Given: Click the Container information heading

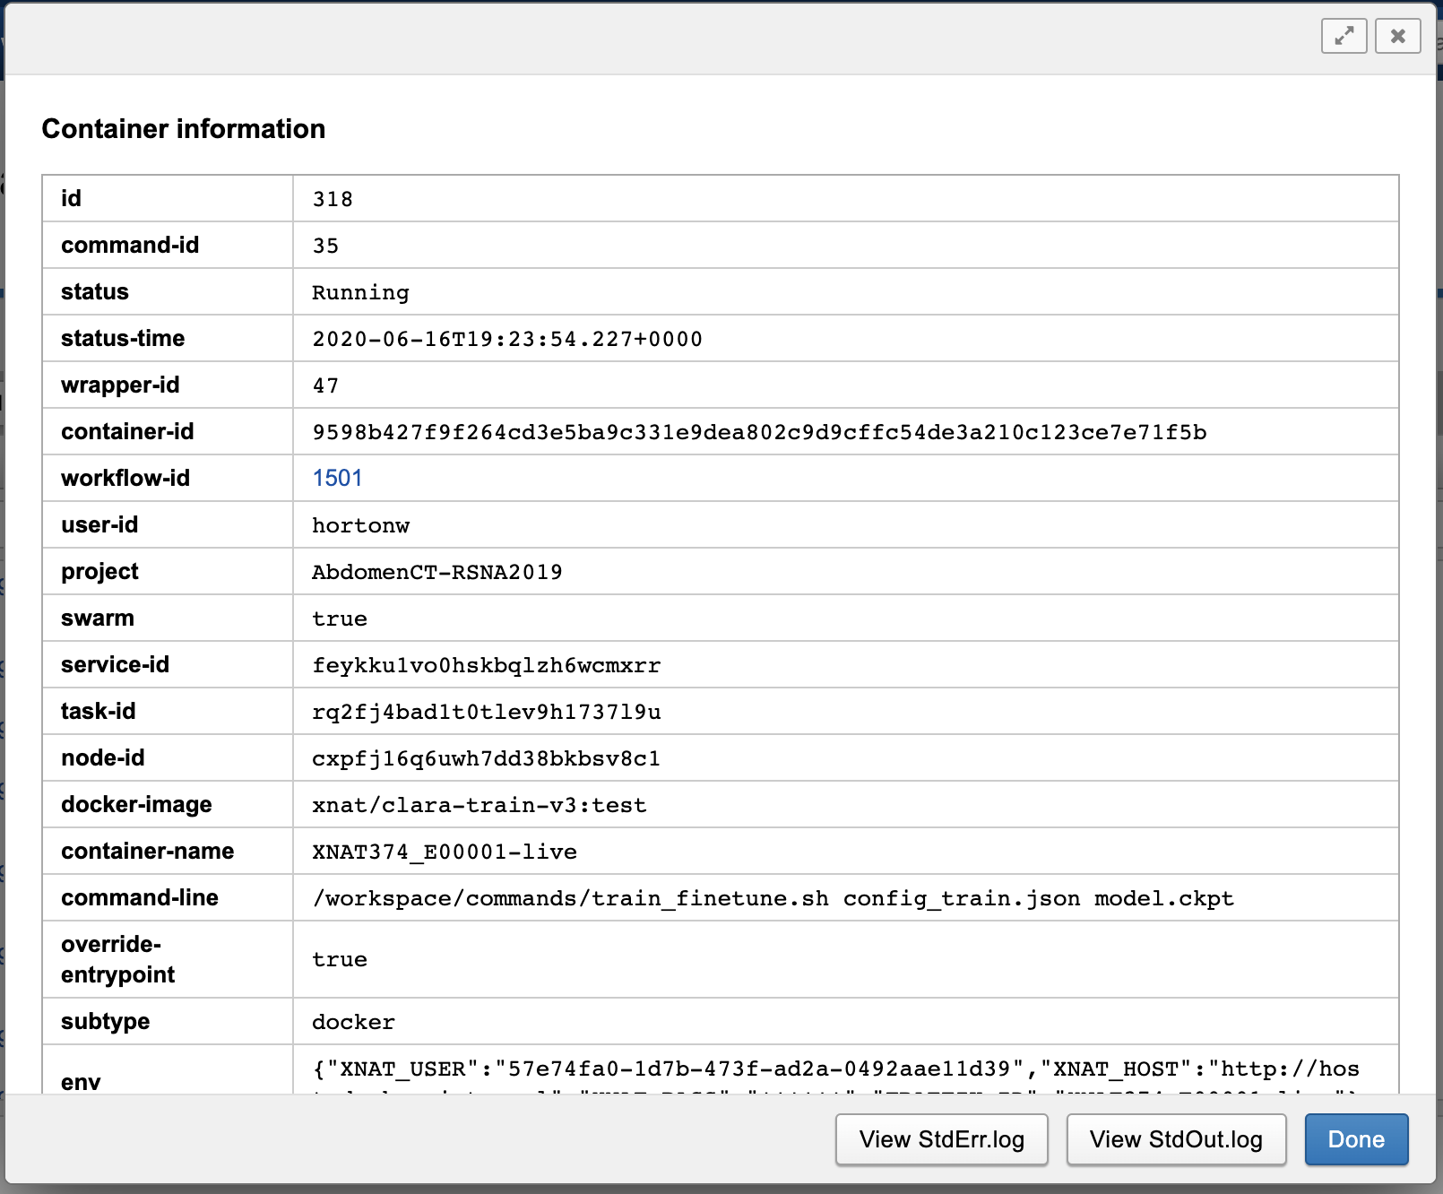Looking at the screenshot, I should coord(184,129).
